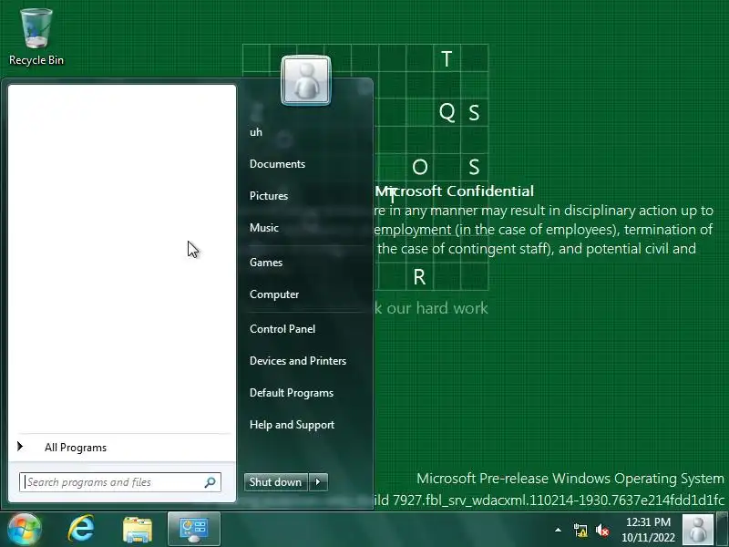This screenshot has height=547, width=729.
Task: Click the Start orb button
Action: [x=24, y=530]
